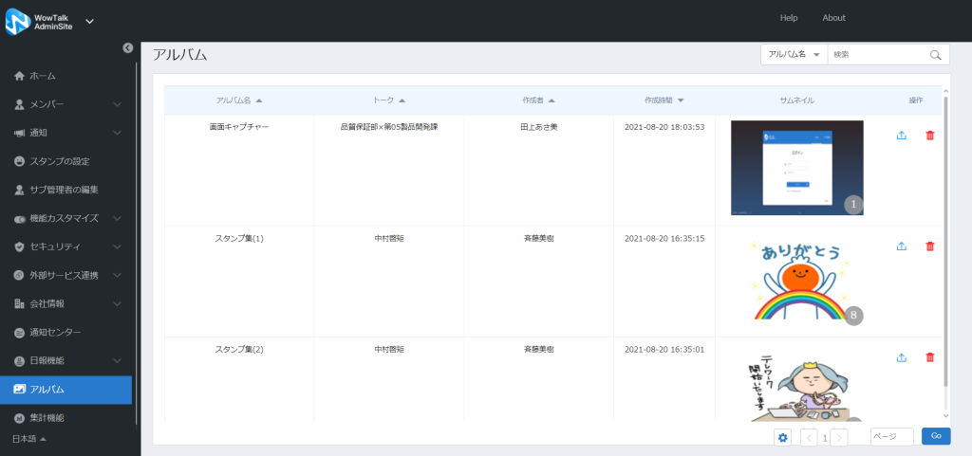972x456 pixels.
Task: Open the アルバム名 search filter dropdown
Action: tap(794, 54)
